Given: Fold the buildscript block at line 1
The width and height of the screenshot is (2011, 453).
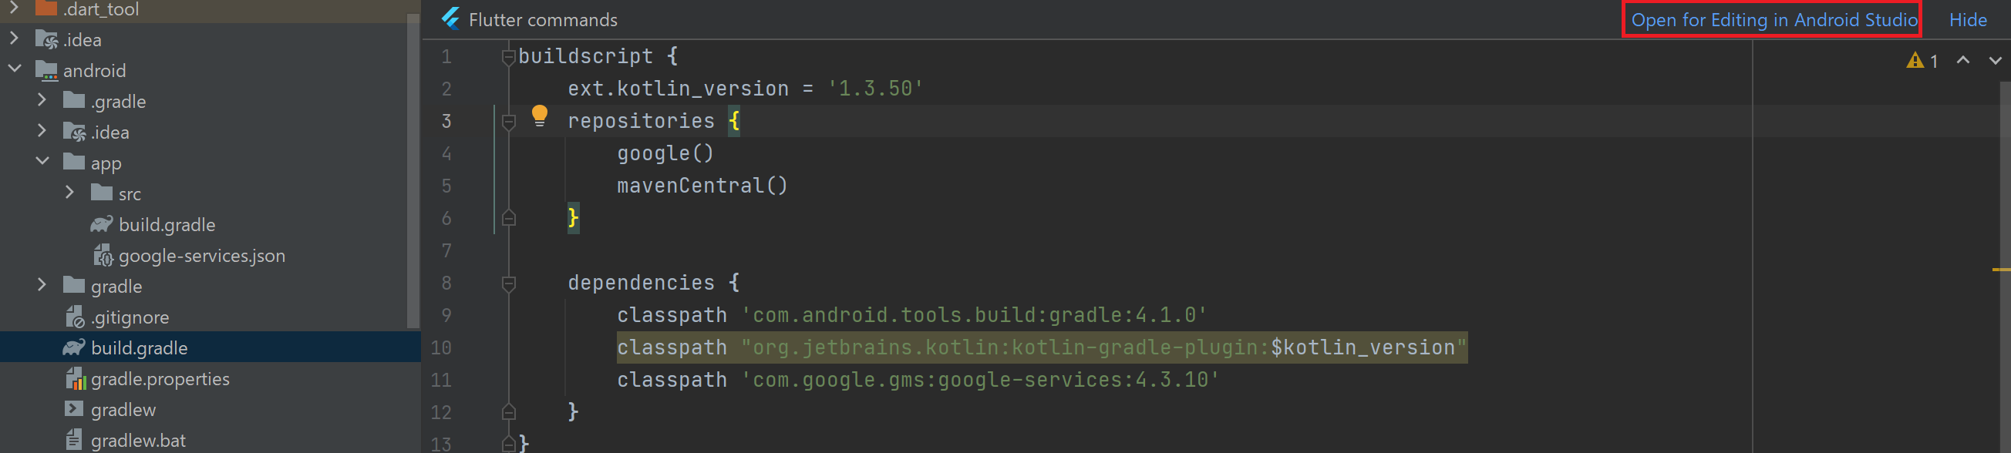Looking at the screenshot, I should pos(508,57).
